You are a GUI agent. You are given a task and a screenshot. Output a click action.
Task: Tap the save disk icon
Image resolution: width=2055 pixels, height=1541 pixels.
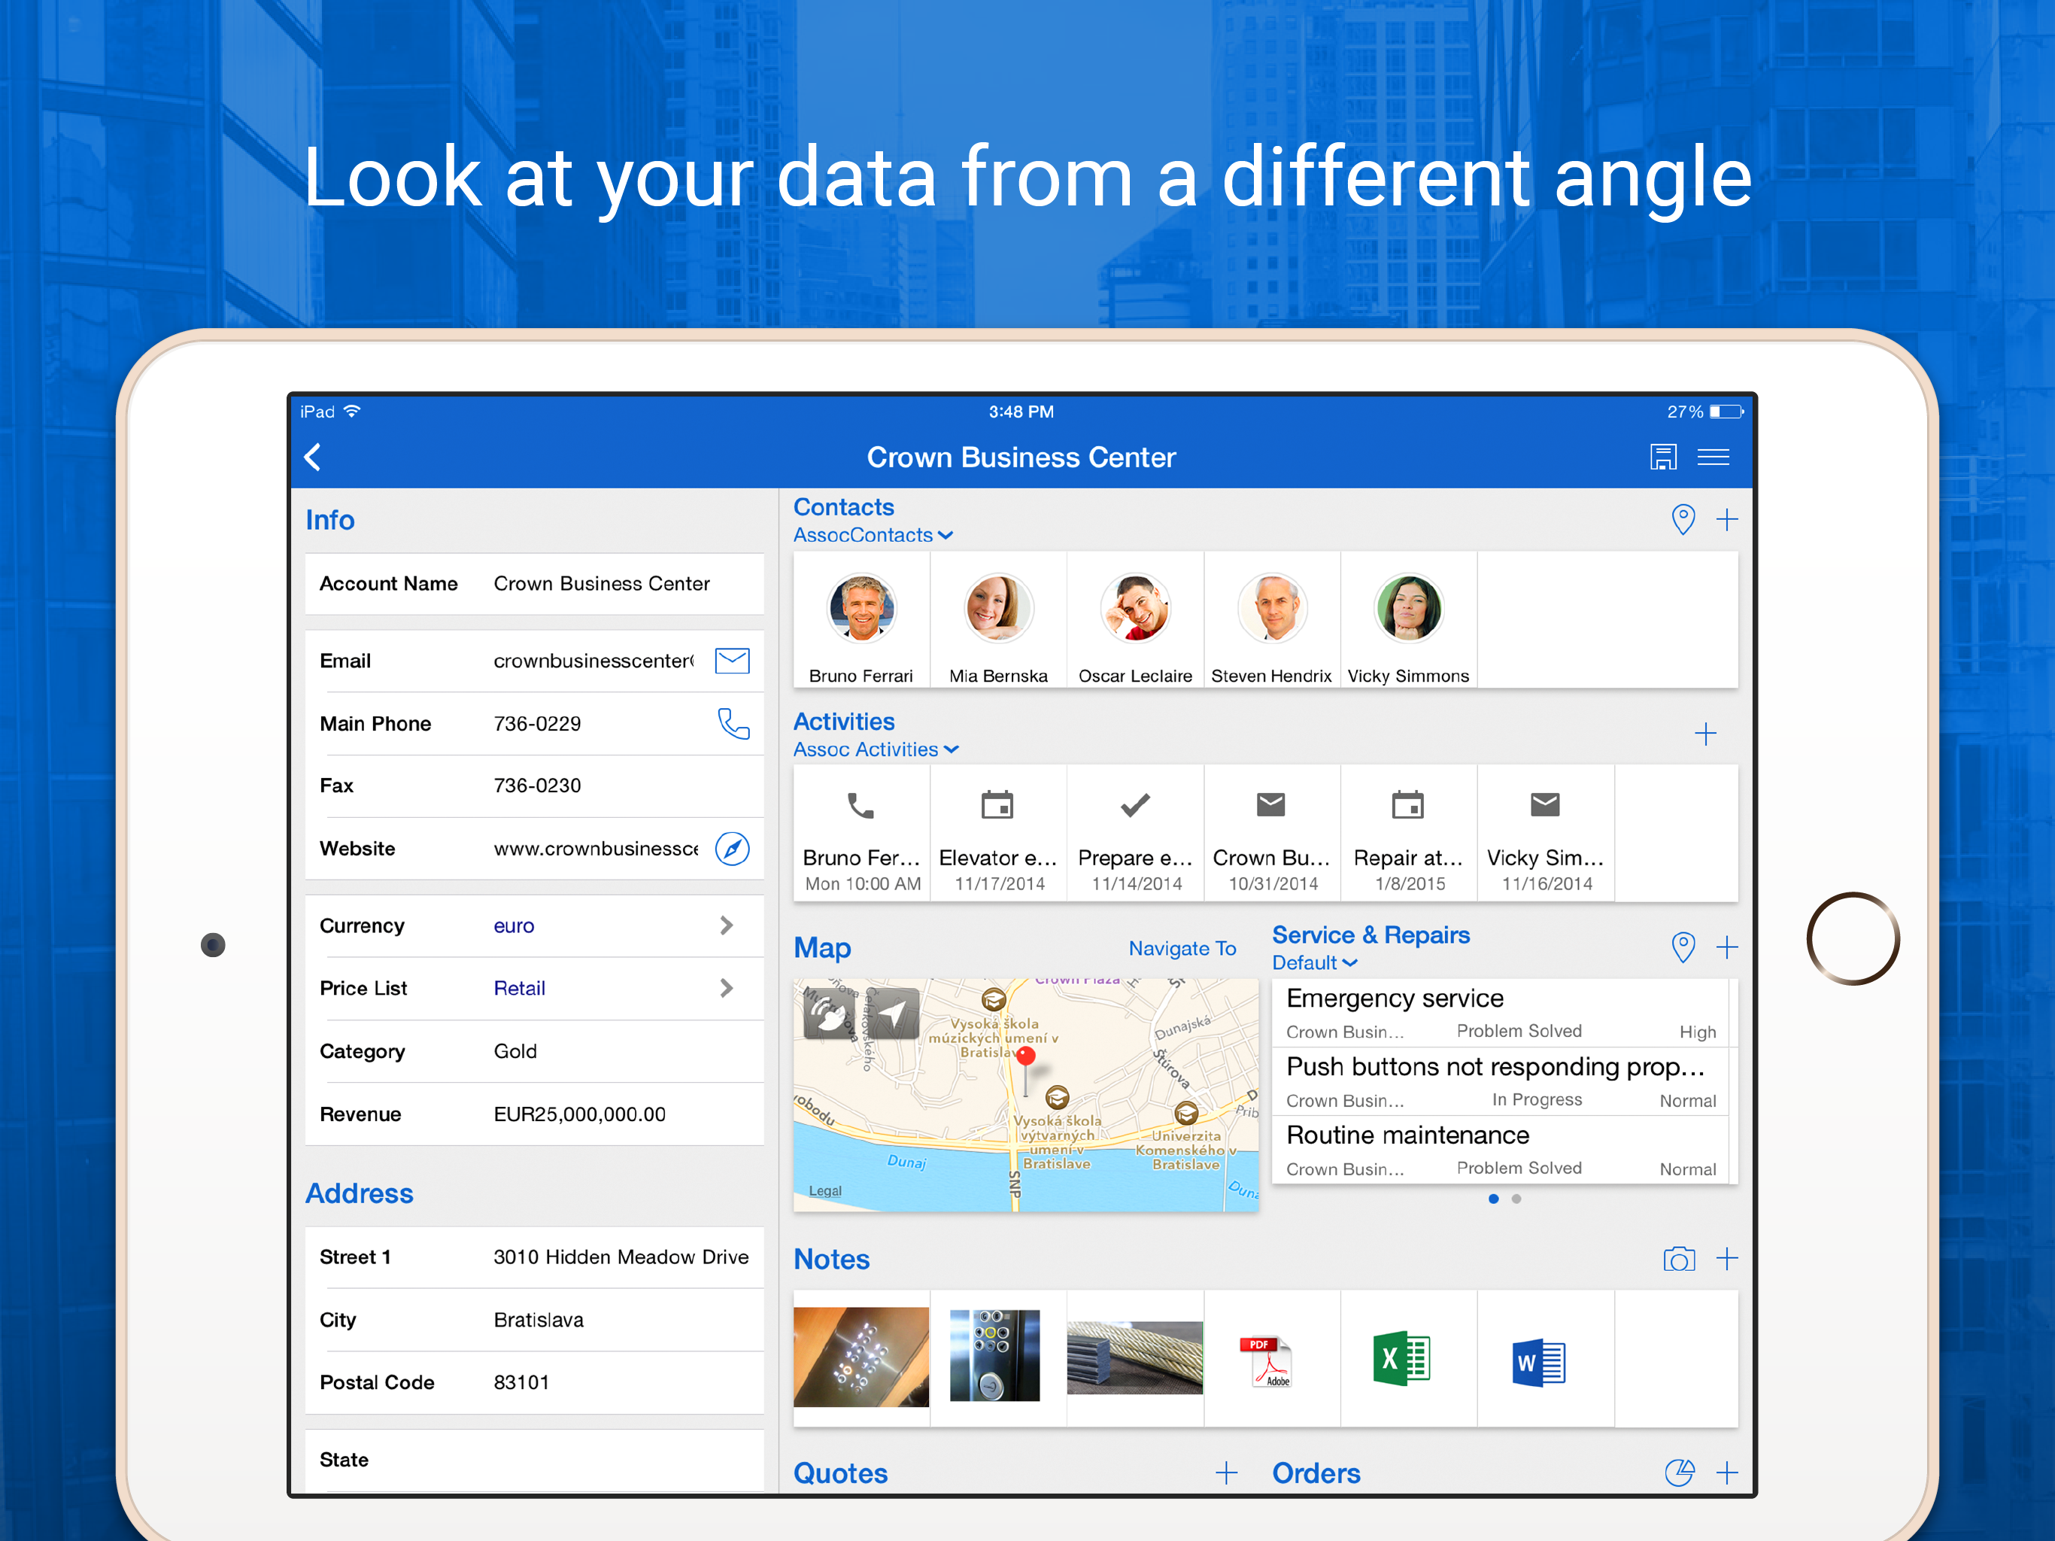pos(1663,457)
